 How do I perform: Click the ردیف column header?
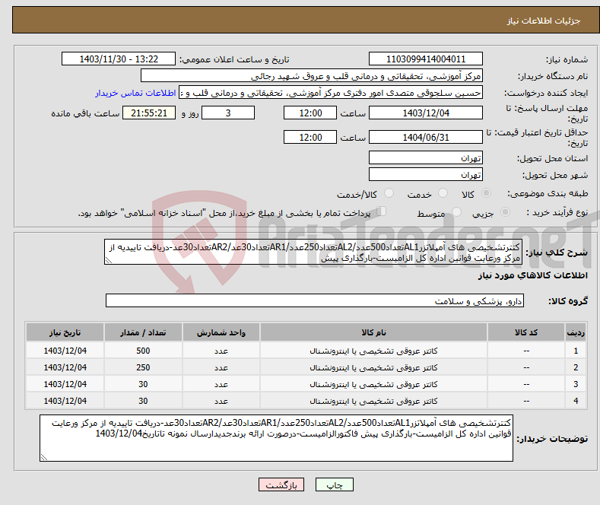[576, 332]
